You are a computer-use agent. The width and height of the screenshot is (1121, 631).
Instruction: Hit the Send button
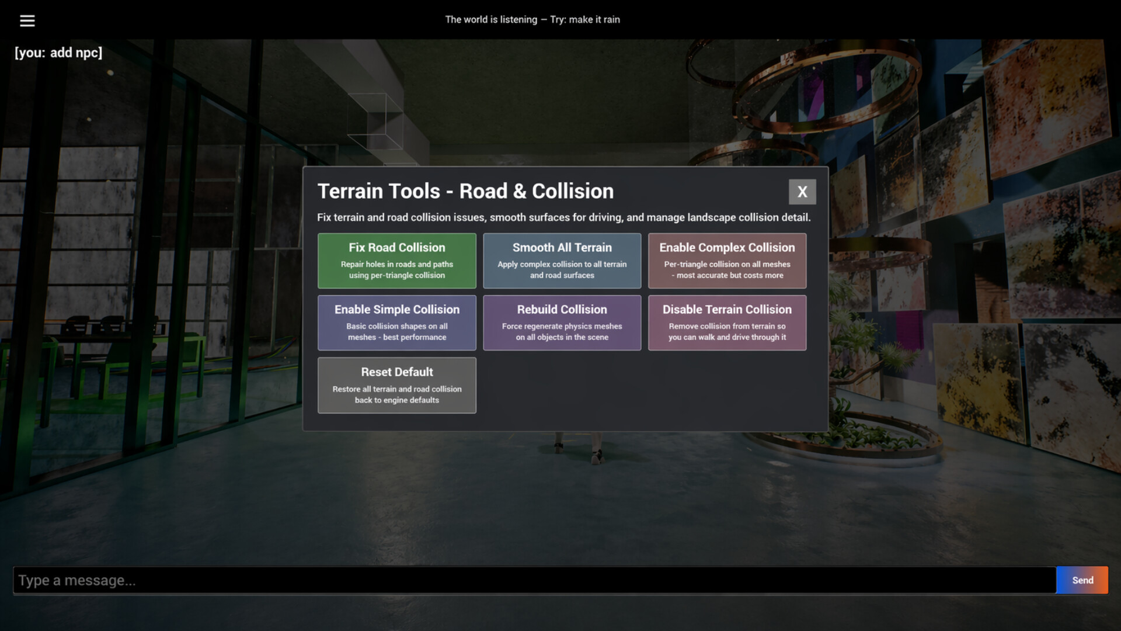pos(1082,580)
